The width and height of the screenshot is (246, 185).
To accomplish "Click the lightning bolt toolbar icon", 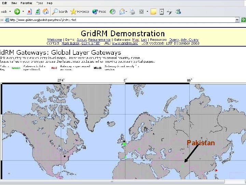I will click(x=169, y=12).
